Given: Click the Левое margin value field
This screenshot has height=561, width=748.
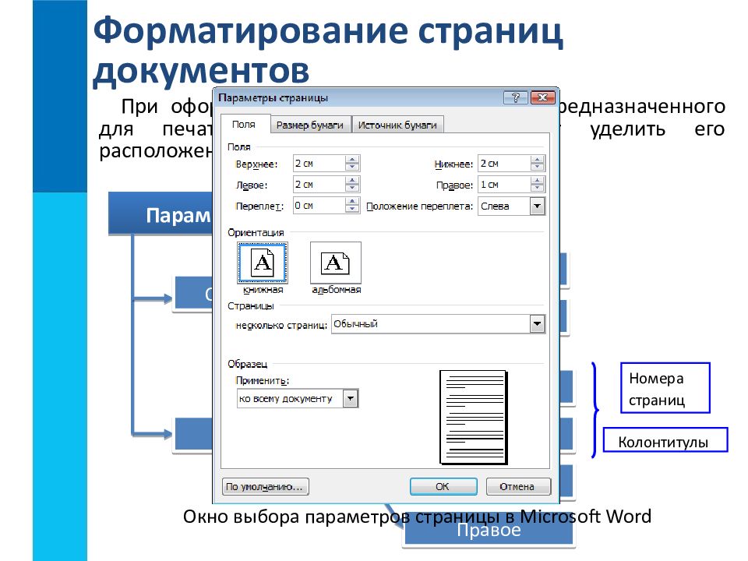Looking at the screenshot, I should click(318, 185).
